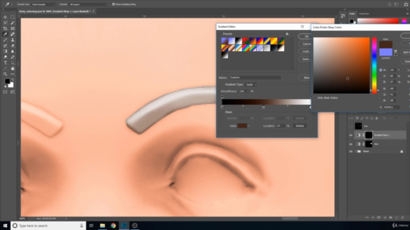
Task: Click the gradient Name input field
Action: click(255, 77)
